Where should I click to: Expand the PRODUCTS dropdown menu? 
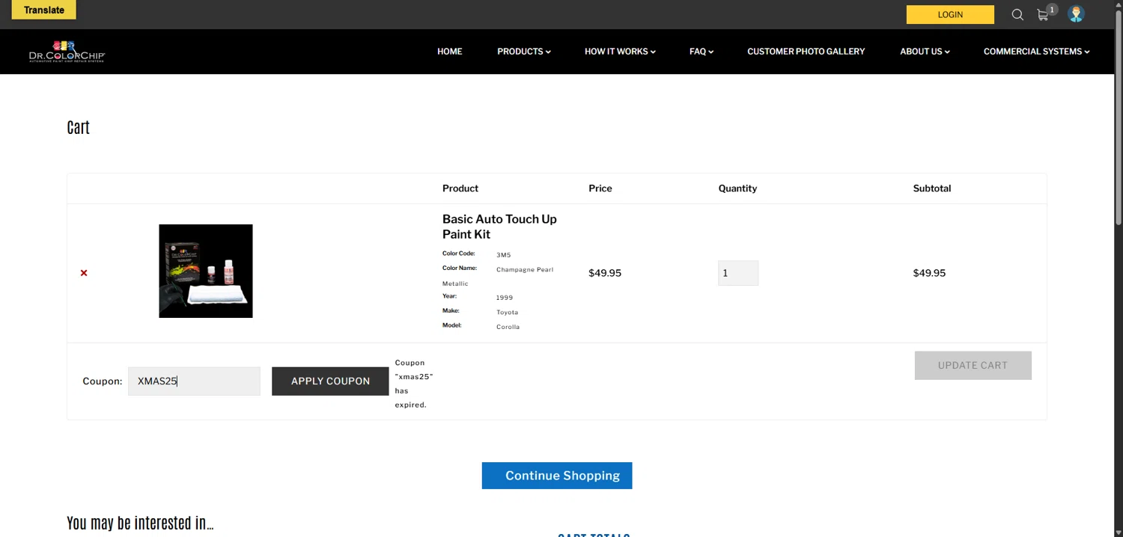524,52
